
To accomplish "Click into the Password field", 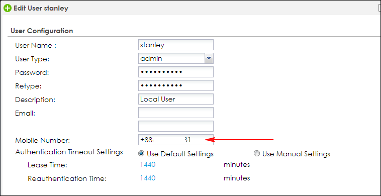I will coord(176,72).
